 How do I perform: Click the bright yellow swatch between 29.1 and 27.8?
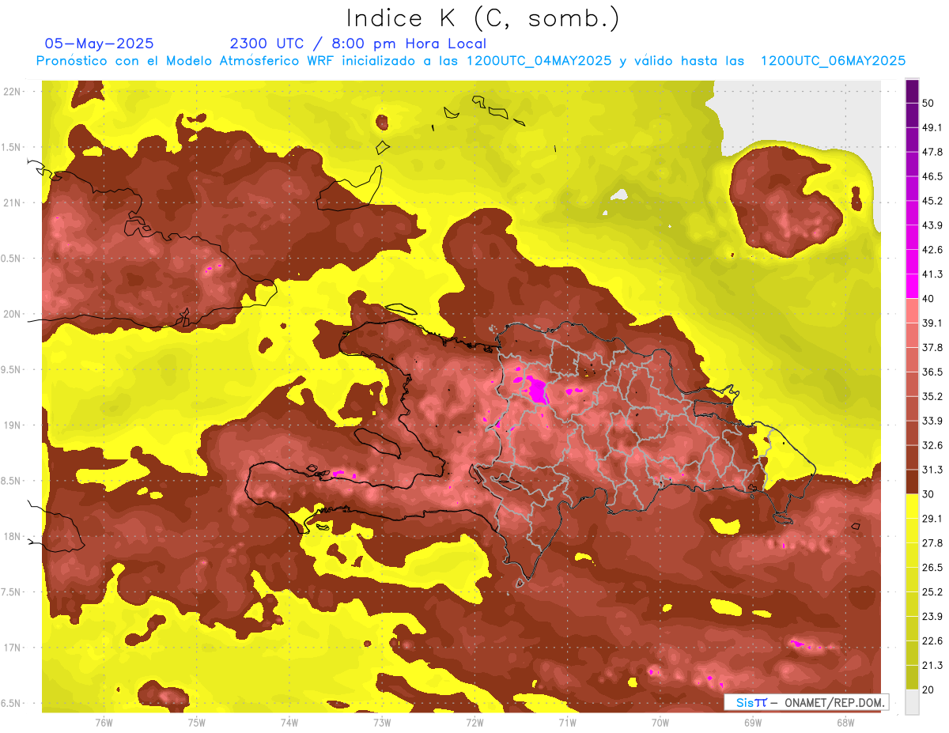[x=913, y=531]
